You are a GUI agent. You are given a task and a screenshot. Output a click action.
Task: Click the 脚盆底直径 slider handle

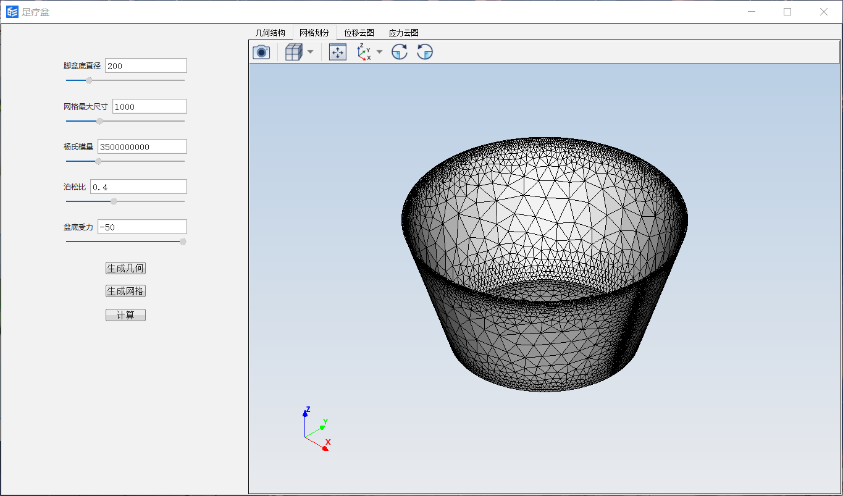click(89, 80)
